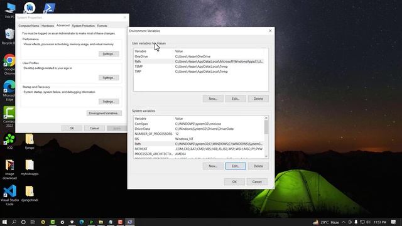Select PATHEXT system variable row

click(198, 149)
